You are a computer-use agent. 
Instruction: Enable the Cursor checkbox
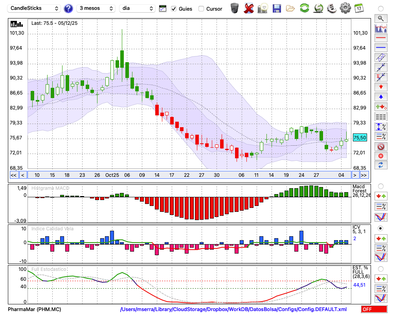click(x=201, y=9)
